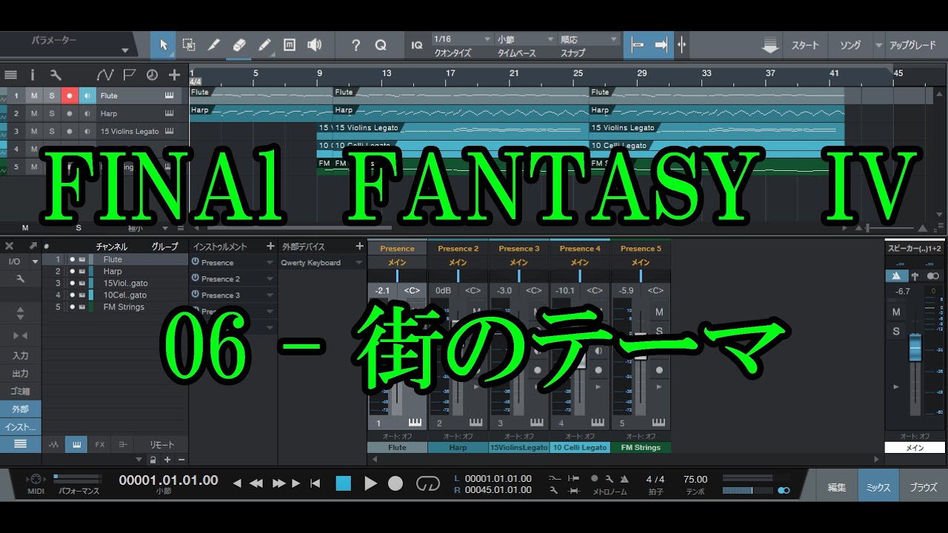948x533 pixels.
Task: Click the アップグレード upgrade button
Action: coord(912,45)
